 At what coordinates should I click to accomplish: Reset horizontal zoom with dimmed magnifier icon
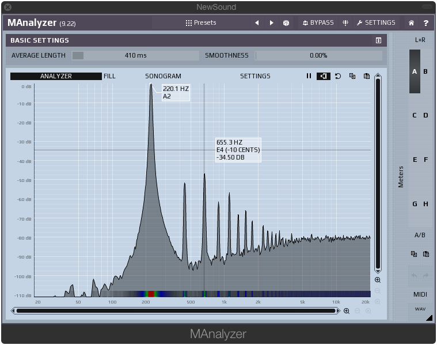pyautogui.click(x=368, y=311)
